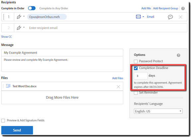Uncheck the Completion Deadline checkbox

point(136,68)
